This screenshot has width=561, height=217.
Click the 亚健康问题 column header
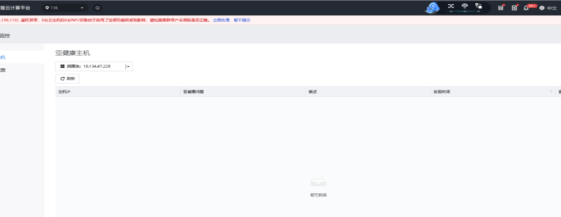(x=242, y=92)
